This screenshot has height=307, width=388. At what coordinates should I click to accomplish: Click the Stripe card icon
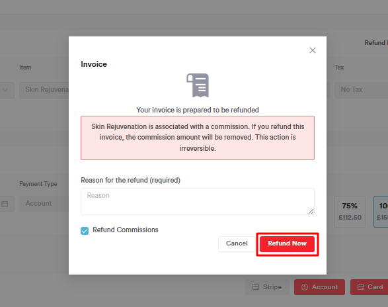256,287
